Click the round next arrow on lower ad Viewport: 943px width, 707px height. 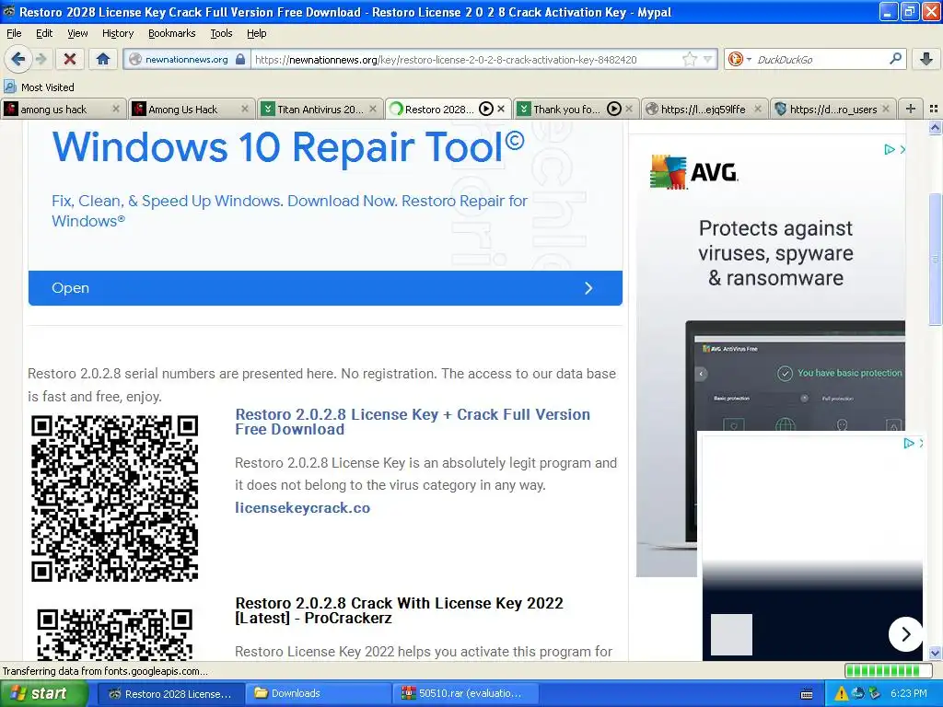(x=906, y=633)
